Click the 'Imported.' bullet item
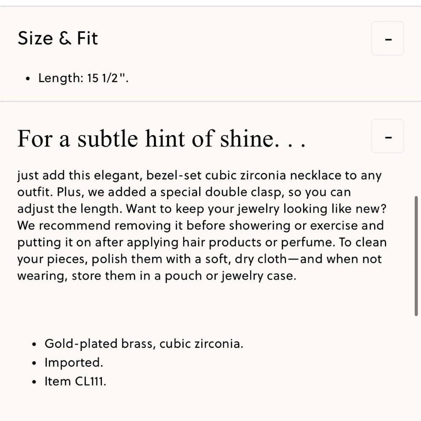The height and width of the screenshot is (421, 421). [x=74, y=362]
